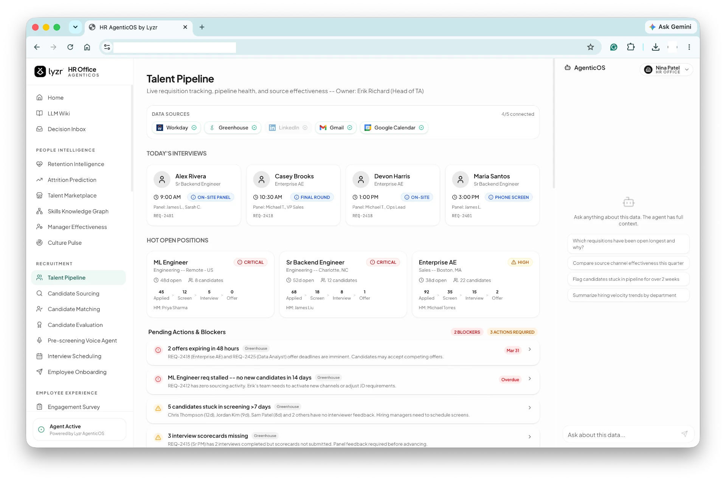Viewport: 726px width, 482px height.
Task: Open the ML Engineer position card
Action: [210, 285]
